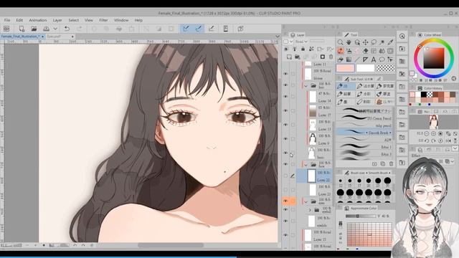Click the New file toolbar icon

click(x=22, y=29)
